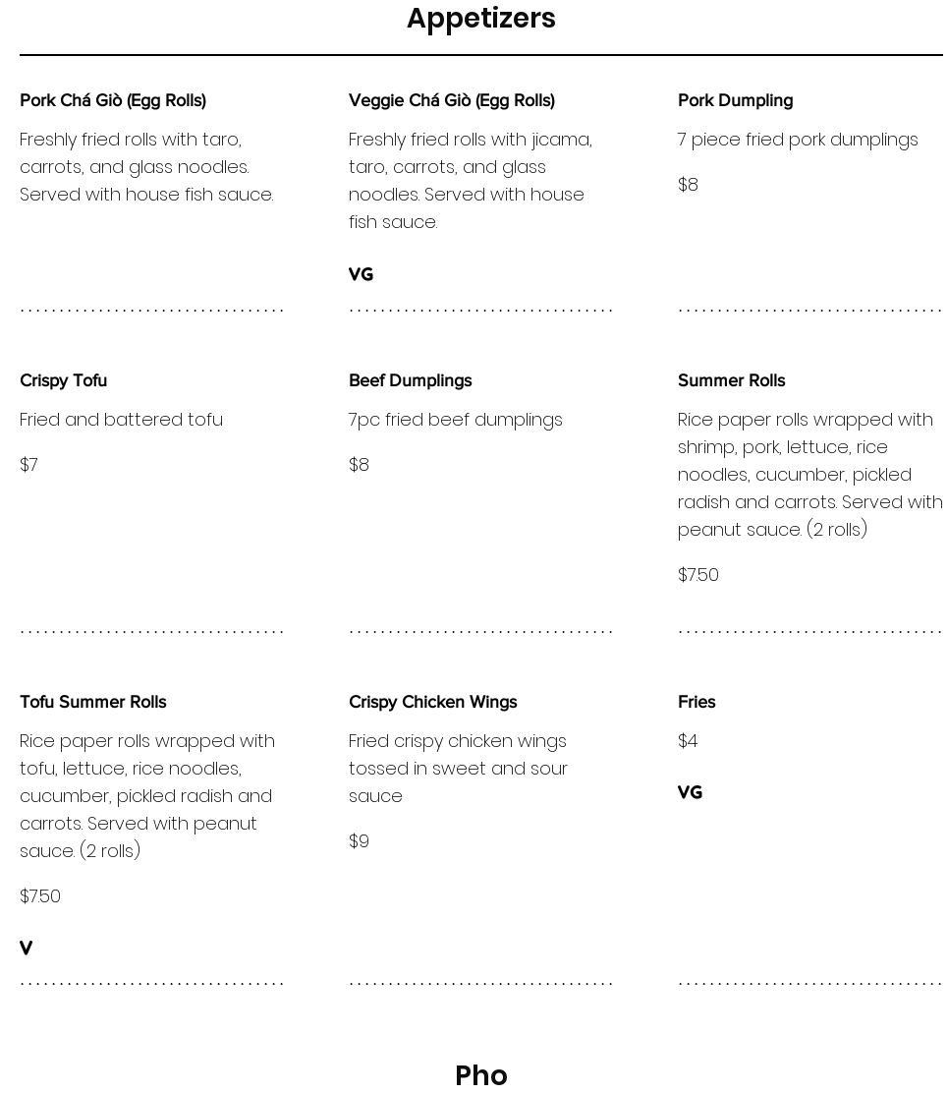Open the Veggie Chá Giò (Egg Rolls) item
This screenshot has width=948, height=1094.
(452, 100)
